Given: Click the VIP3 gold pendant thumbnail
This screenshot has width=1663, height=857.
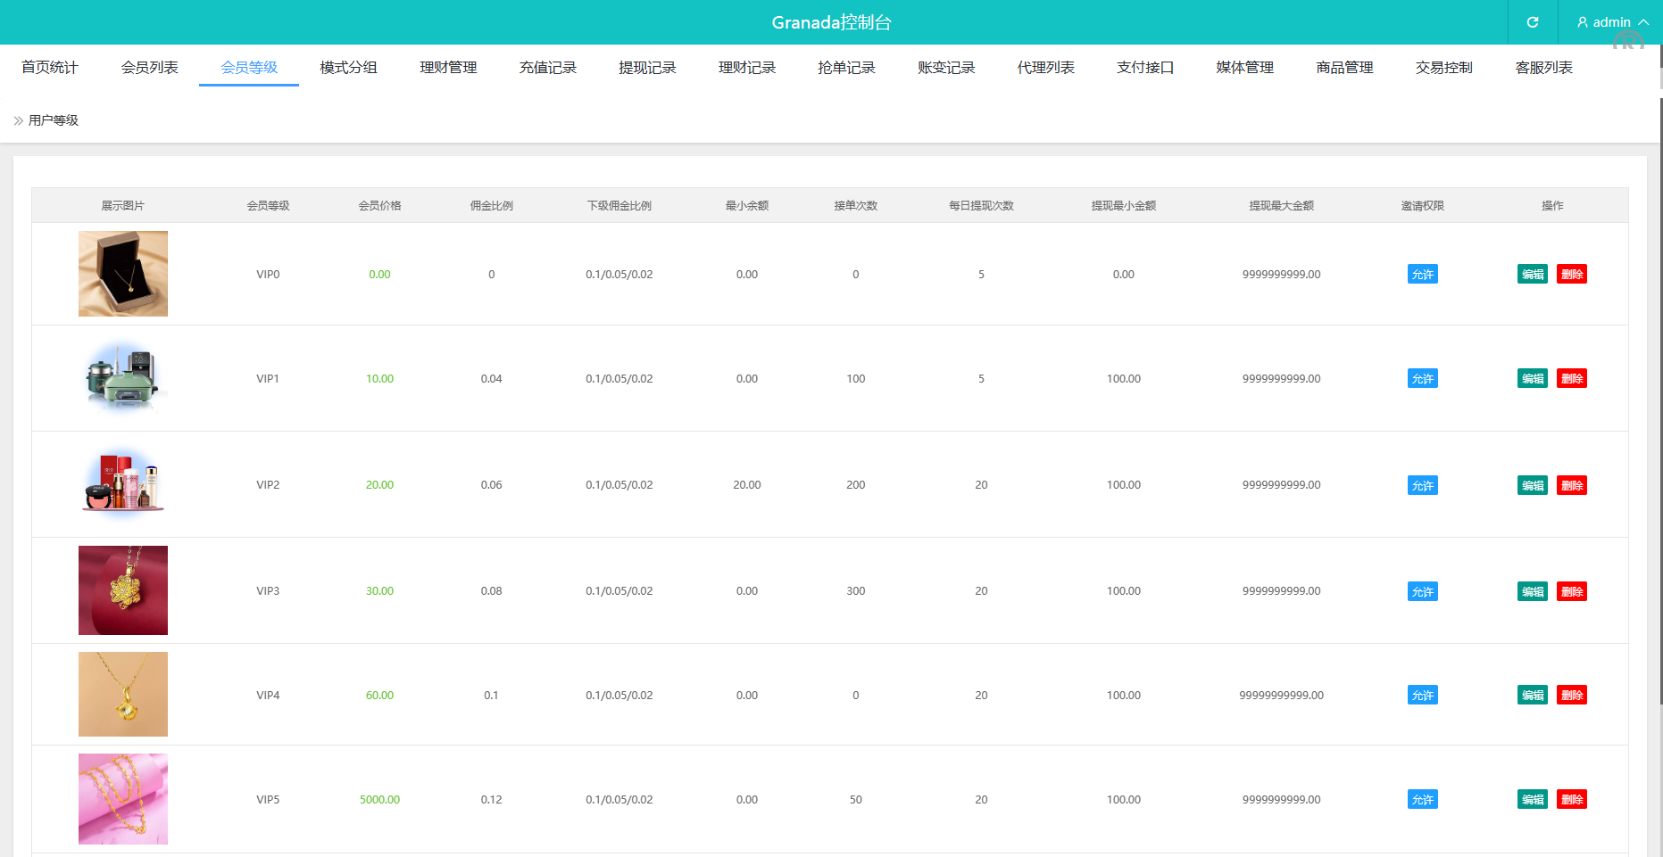Looking at the screenshot, I should 123,590.
